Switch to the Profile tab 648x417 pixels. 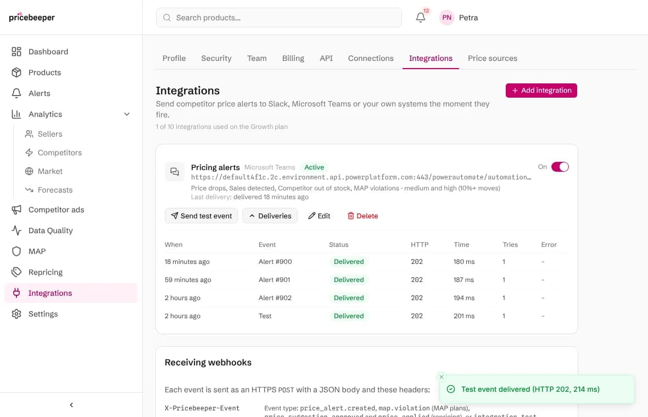click(174, 58)
